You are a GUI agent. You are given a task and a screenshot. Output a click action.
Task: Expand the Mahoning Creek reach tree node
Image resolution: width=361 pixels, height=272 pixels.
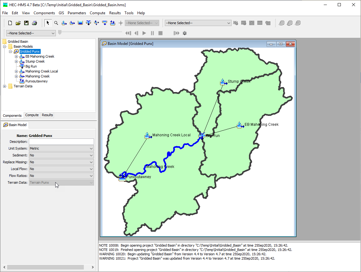(x=16, y=76)
